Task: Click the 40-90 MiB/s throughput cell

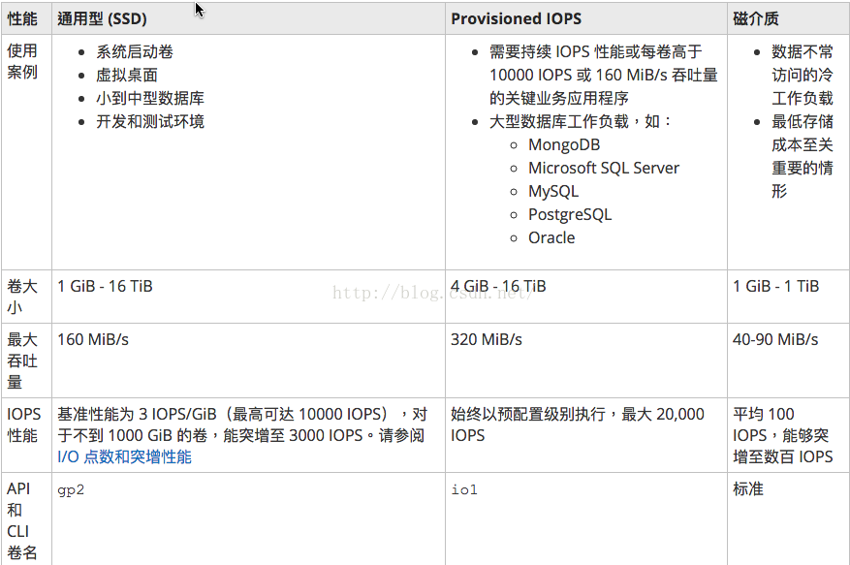Action: (x=788, y=361)
